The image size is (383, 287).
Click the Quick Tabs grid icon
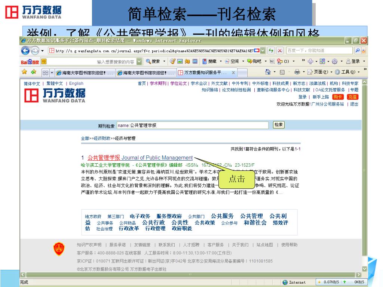[x=45, y=73]
